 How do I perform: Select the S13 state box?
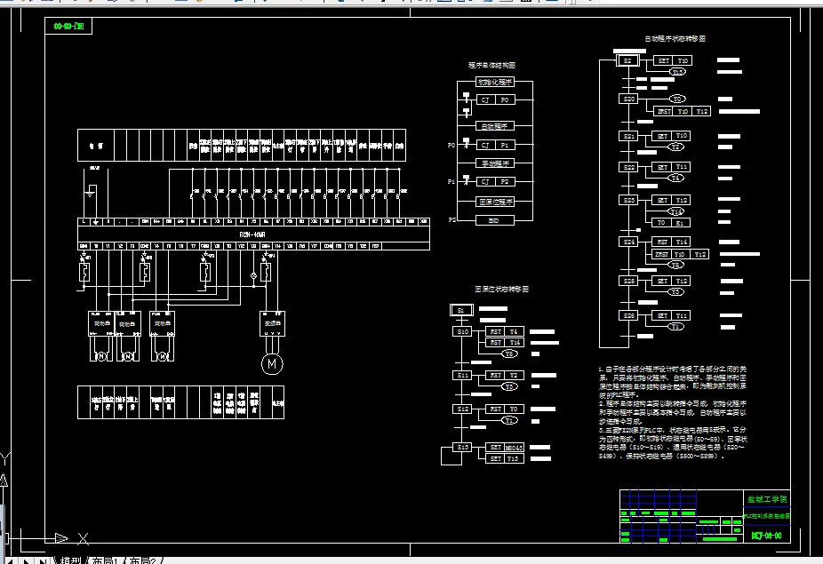point(462,448)
